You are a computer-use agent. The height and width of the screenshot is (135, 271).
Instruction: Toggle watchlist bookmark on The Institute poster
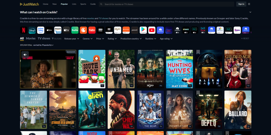point(140,52)
